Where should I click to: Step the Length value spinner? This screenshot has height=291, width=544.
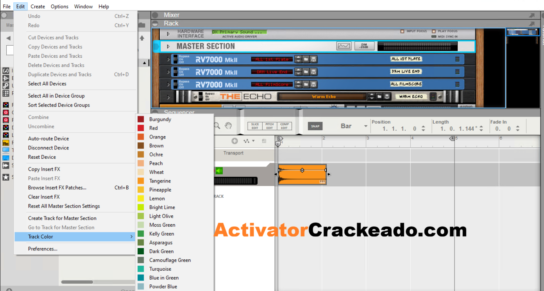[x=481, y=128]
